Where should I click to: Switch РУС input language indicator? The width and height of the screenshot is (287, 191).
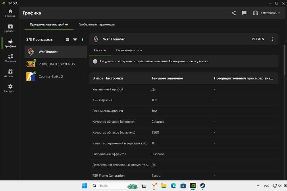tap(267, 186)
